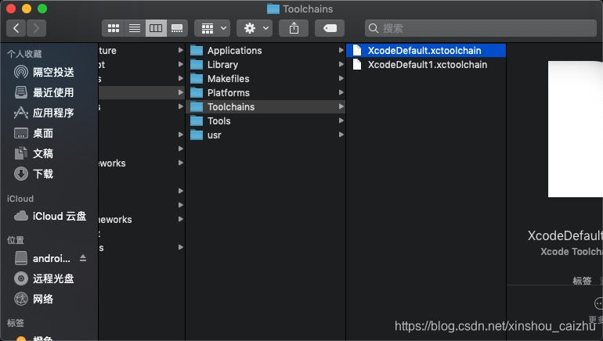Expand the Applications folder arrow

click(x=341, y=50)
